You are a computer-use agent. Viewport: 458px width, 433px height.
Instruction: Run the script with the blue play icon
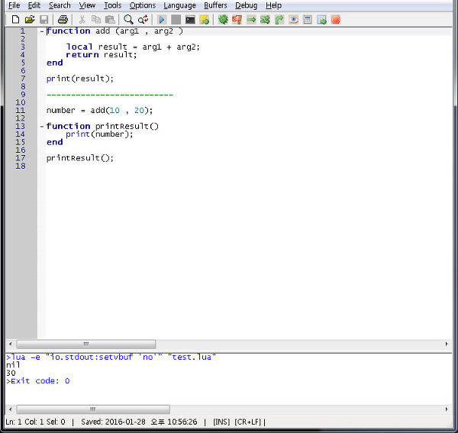click(x=162, y=20)
